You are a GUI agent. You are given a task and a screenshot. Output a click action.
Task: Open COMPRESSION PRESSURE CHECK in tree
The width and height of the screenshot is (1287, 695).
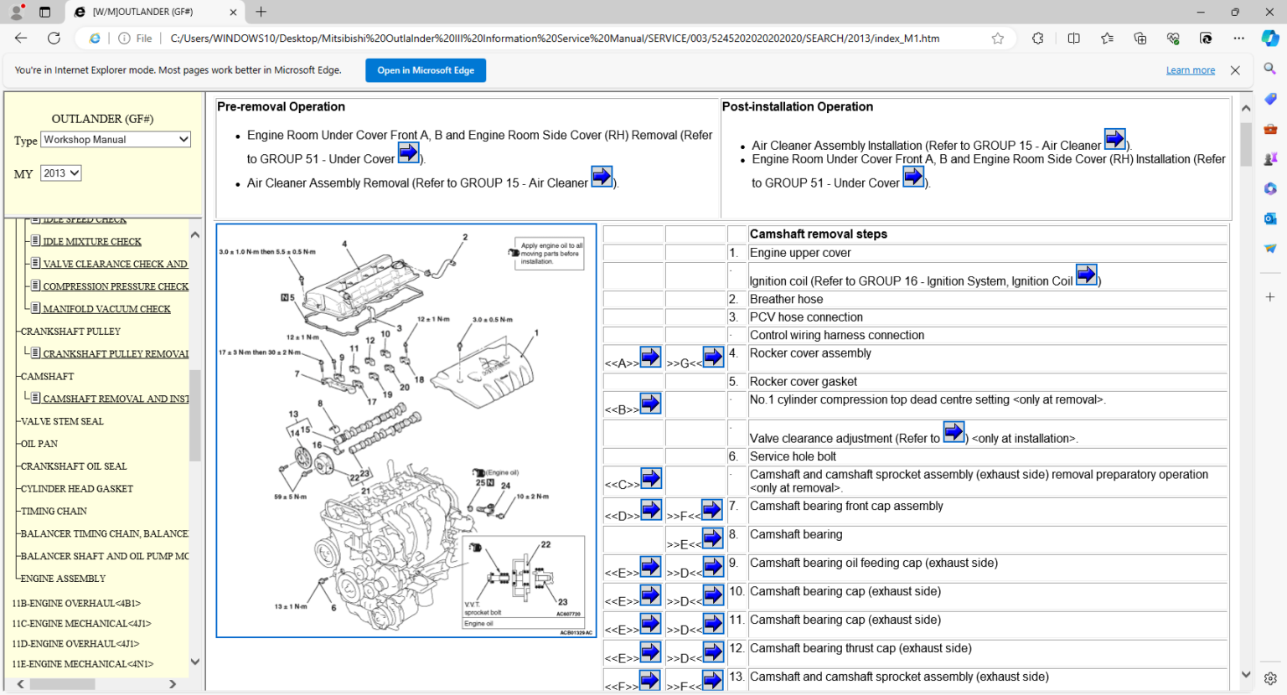click(116, 286)
